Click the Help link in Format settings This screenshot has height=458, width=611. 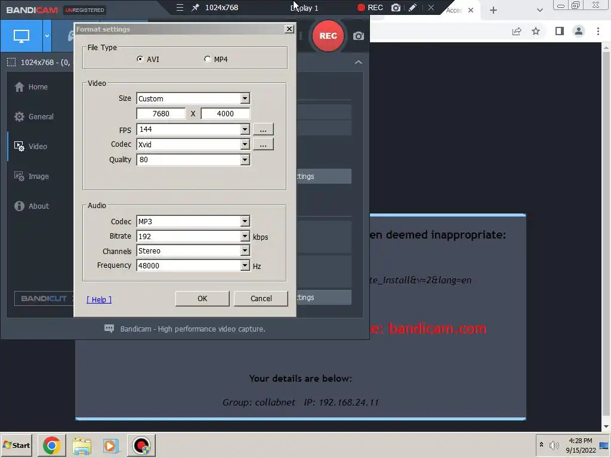click(99, 299)
